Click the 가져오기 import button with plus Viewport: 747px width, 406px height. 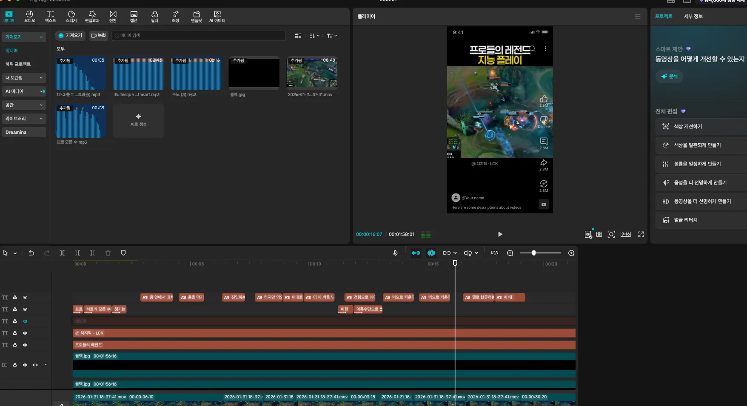click(70, 36)
